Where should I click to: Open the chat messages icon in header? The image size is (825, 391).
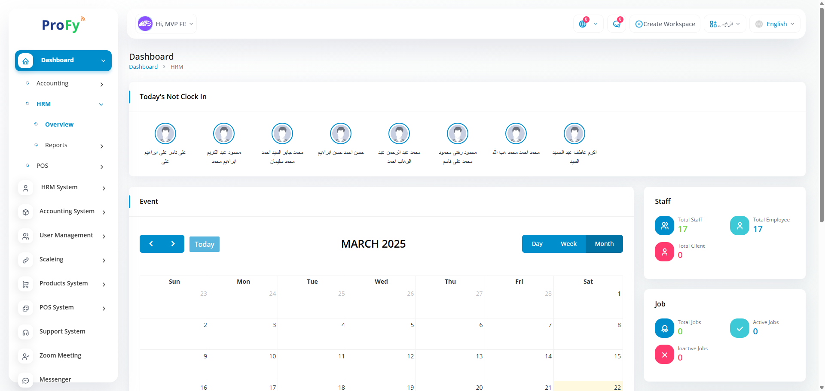click(x=617, y=24)
